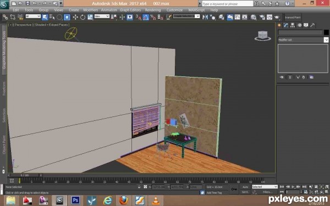The width and height of the screenshot is (330, 206).
Task: Click the black object color swatch
Action: tap(326, 32)
